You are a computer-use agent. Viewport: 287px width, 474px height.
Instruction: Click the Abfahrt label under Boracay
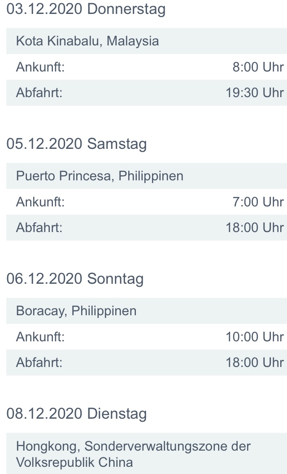click(x=39, y=362)
